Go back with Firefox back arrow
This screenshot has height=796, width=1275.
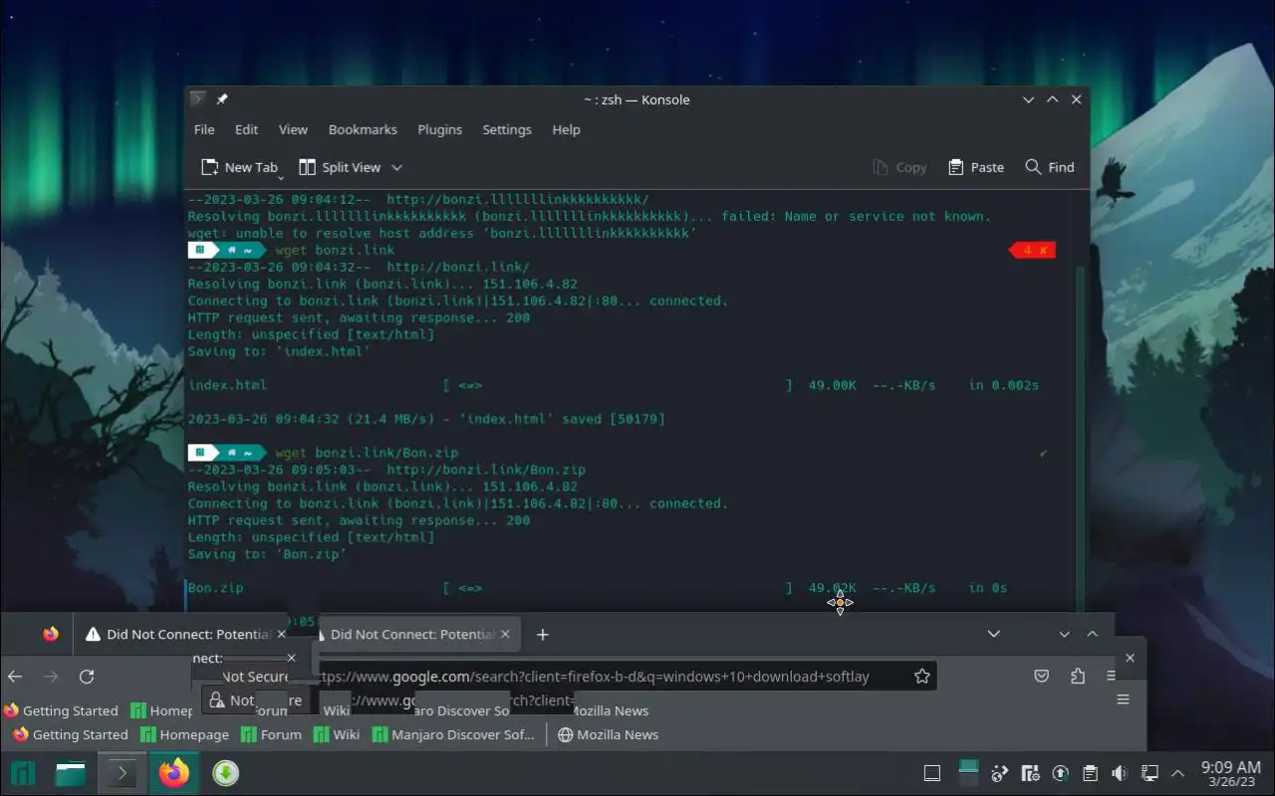pos(15,677)
